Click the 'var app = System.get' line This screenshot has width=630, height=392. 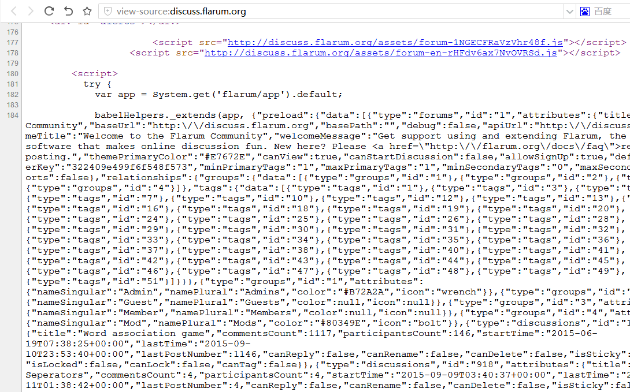click(x=218, y=95)
